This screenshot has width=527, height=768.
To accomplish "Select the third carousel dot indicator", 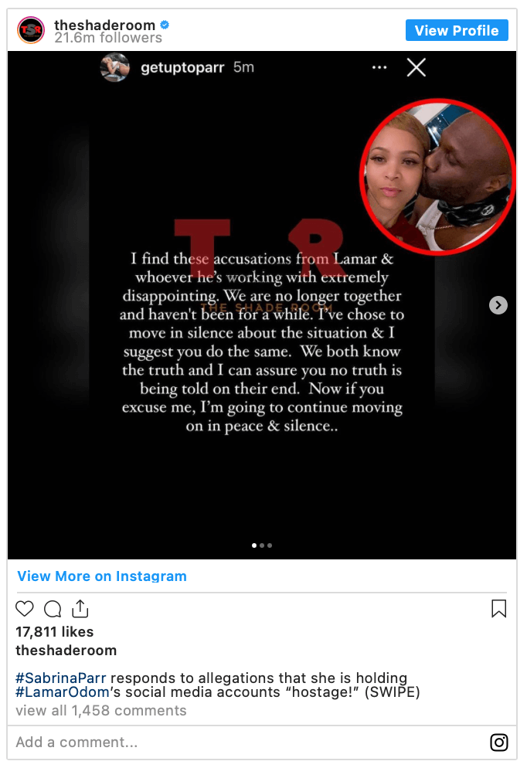I will coord(270,545).
